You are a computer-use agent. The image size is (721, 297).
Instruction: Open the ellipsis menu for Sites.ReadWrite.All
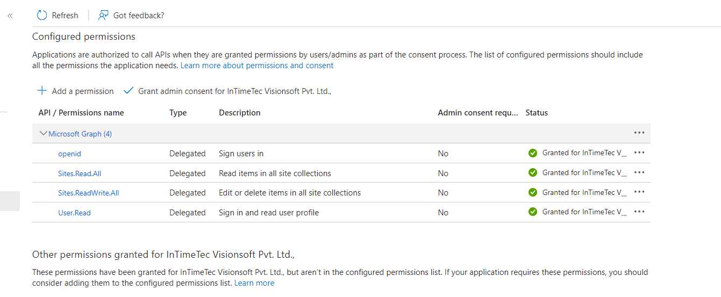pyautogui.click(x=639, y=192)
